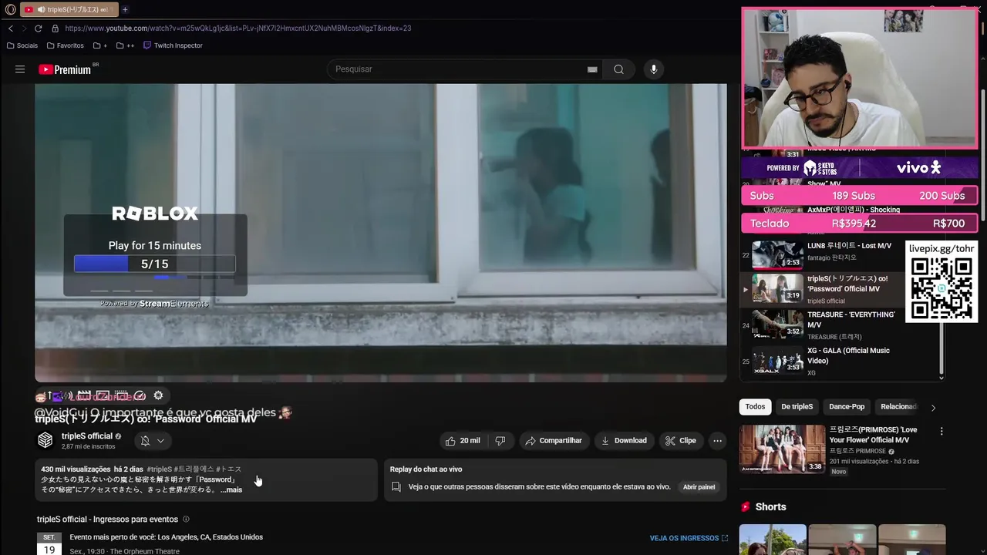Image resolution: width=987 pixels, height=555 pixels.
Task: Show more filter chips with right arrow
Action: [933, 408]
